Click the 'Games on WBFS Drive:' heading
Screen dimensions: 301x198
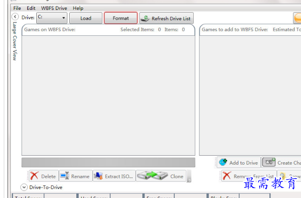[x=50, y=30]
